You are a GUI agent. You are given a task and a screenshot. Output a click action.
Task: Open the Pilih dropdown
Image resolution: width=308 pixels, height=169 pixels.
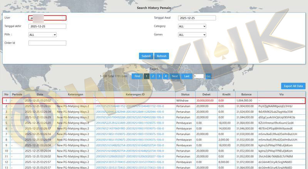pos(42,35)
